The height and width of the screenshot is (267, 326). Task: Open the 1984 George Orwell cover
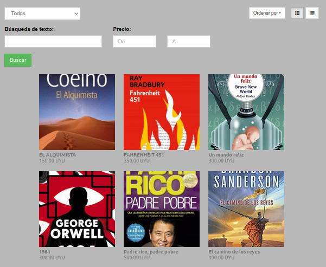click(x=77, y=209)
